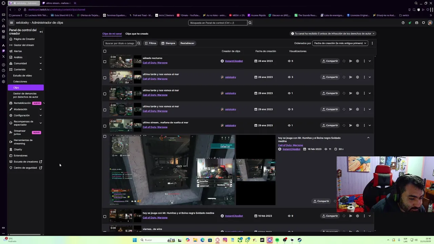Expand Recompensas de espectador section
This screenshot has height=244, width=434.
41,123
